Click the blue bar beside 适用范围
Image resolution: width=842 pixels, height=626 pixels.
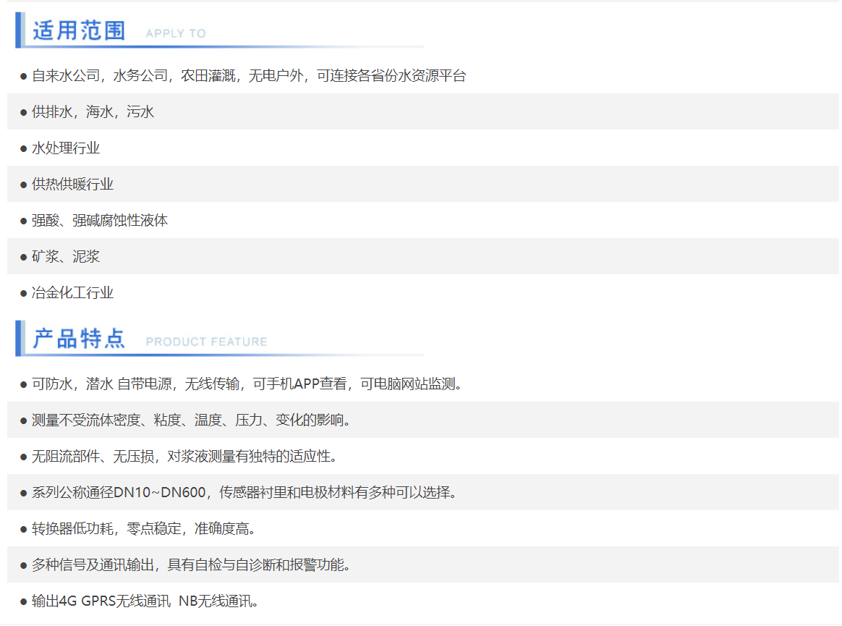point(20,30)
